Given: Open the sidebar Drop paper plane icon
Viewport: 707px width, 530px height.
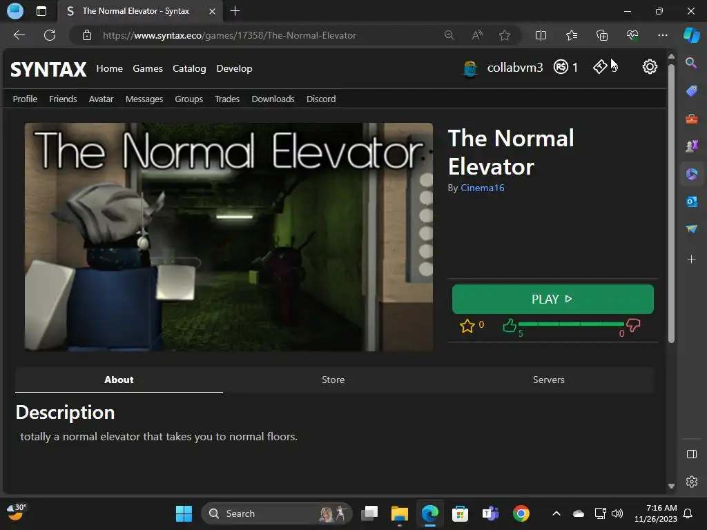Looking at the screenshot, I should pos(691,229).
